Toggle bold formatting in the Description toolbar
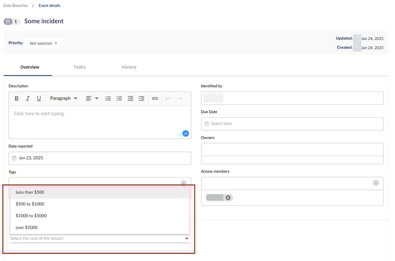The height and width of the screenshot is (261, 395). (x=17, y=98)
